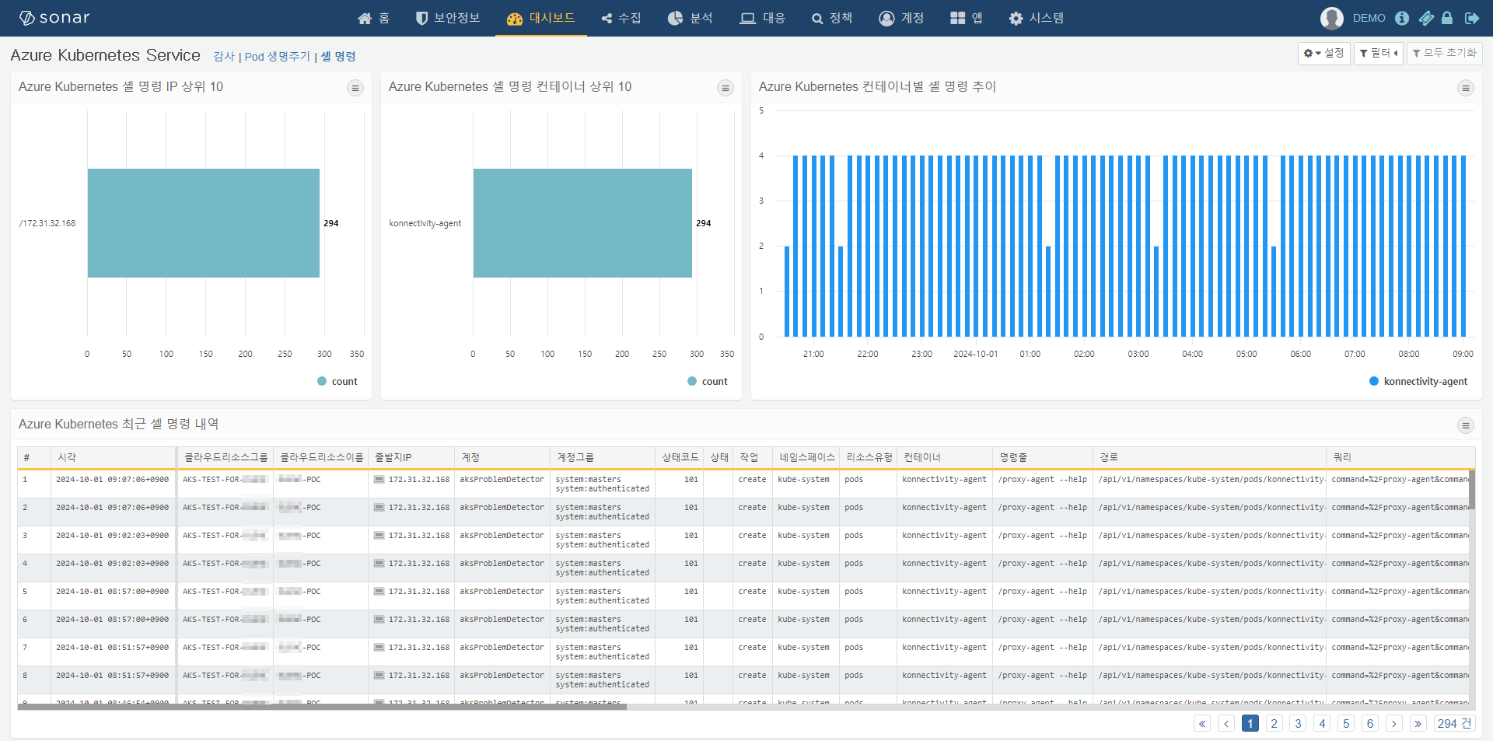This screenshot has width=1493, height=741.
Task: Click the /172.31.32.168 bar in IP chart
Action: pos(204,223)
